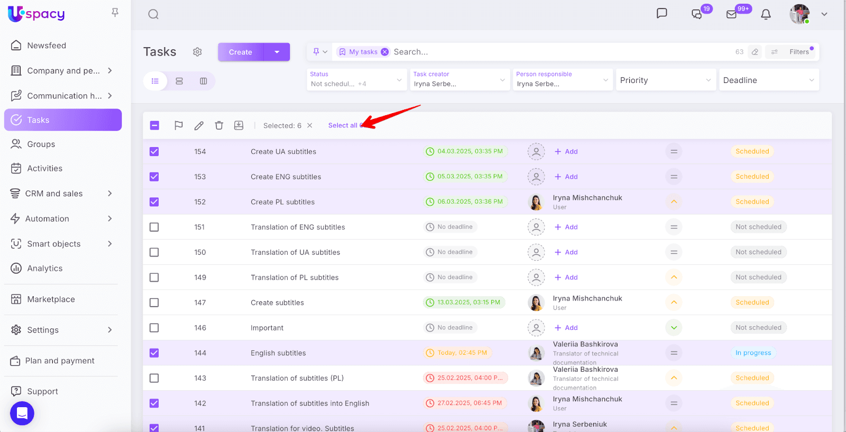Open the mail inbox icon with 99+ badge
The image size is (846, 432).
point(732,14)
